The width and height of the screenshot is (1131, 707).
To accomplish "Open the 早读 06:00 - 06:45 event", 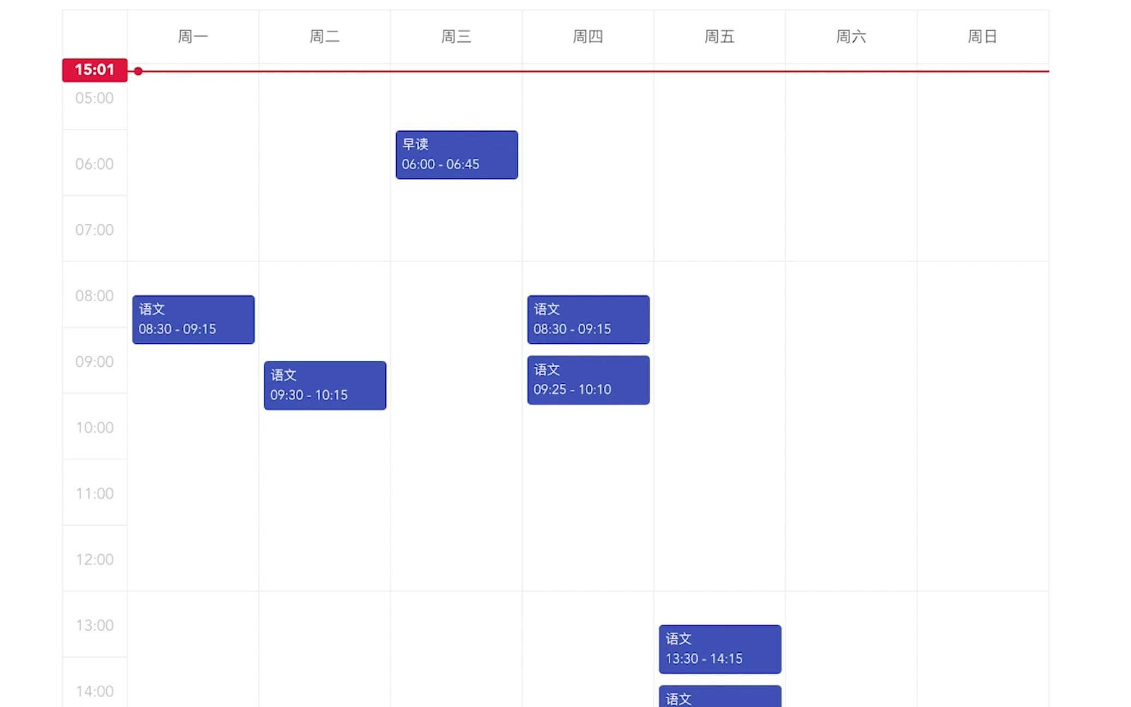I will [x=456, y=155].
